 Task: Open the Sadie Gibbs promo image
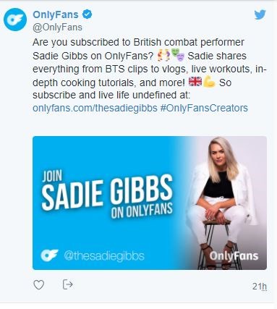coord(150,203)
